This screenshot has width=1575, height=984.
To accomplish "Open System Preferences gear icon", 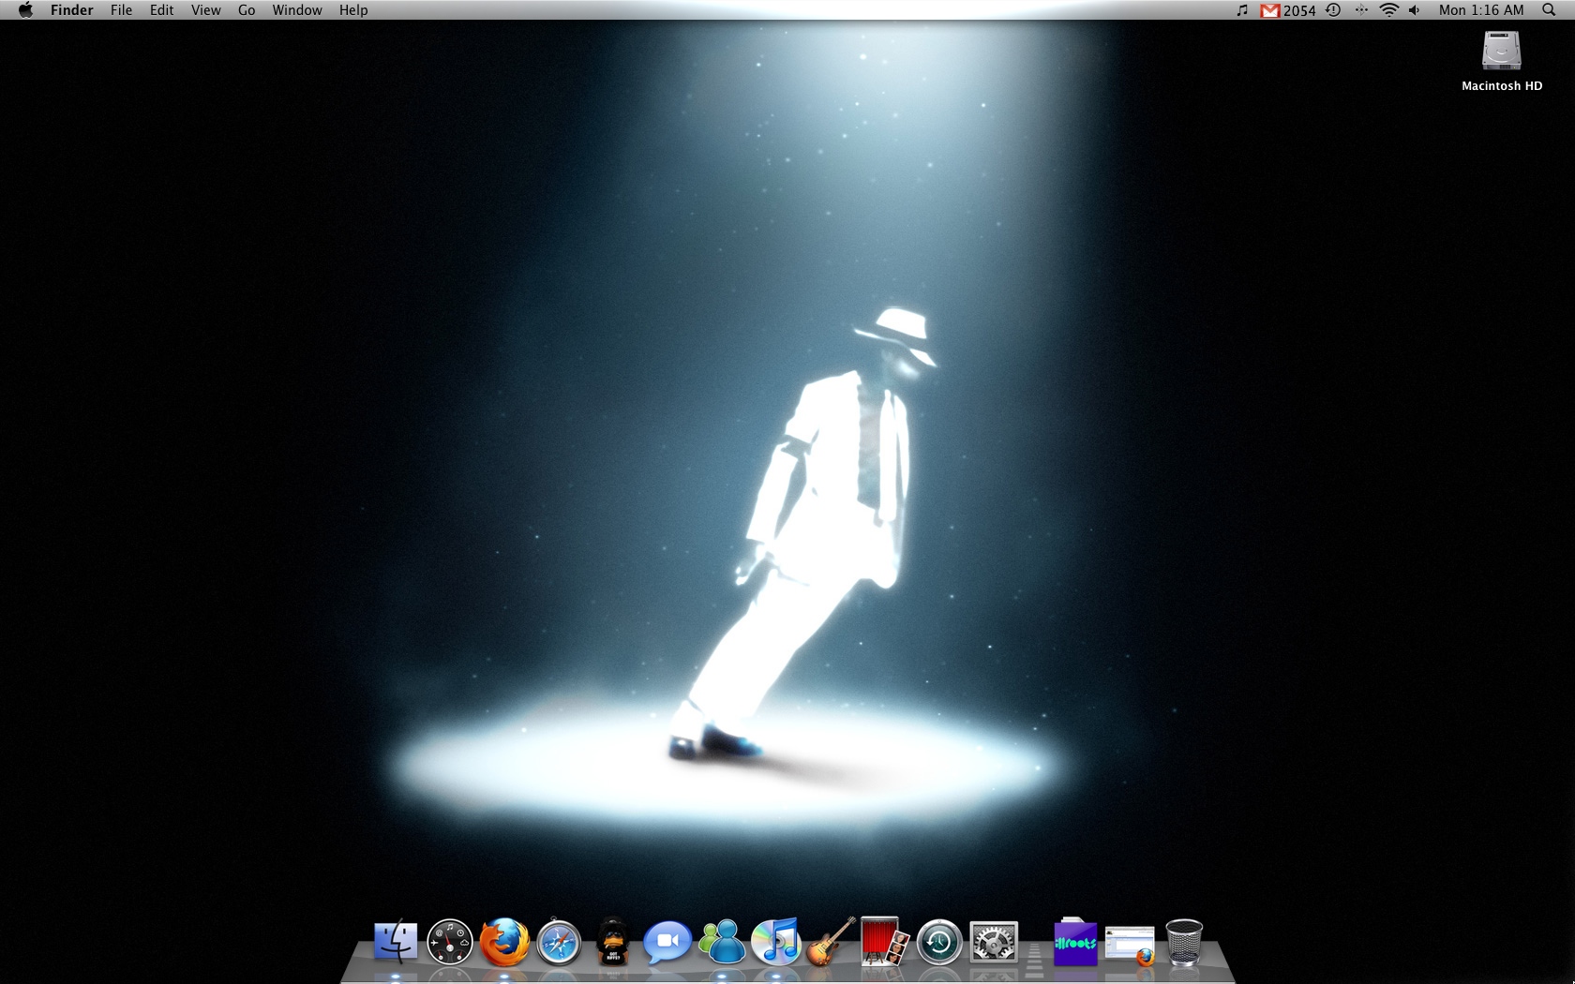I will pos(994,942).
